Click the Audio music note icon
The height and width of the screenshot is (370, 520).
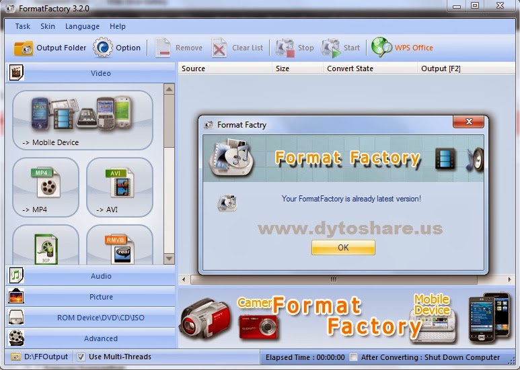(x=16, y=275)
